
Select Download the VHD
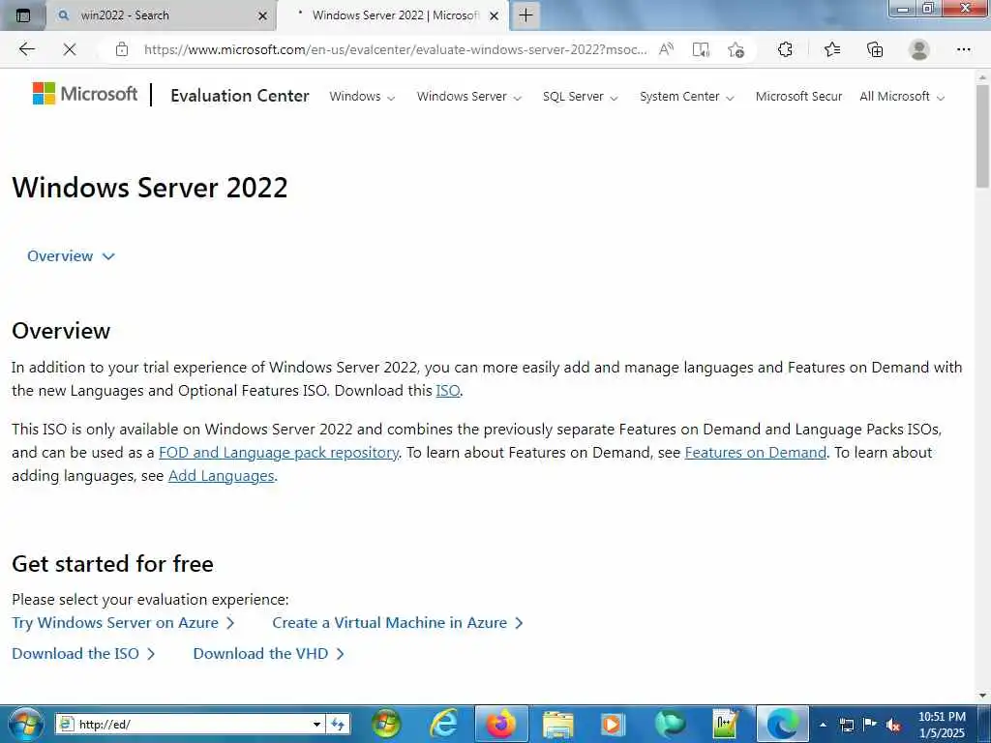tap(269, 654)
